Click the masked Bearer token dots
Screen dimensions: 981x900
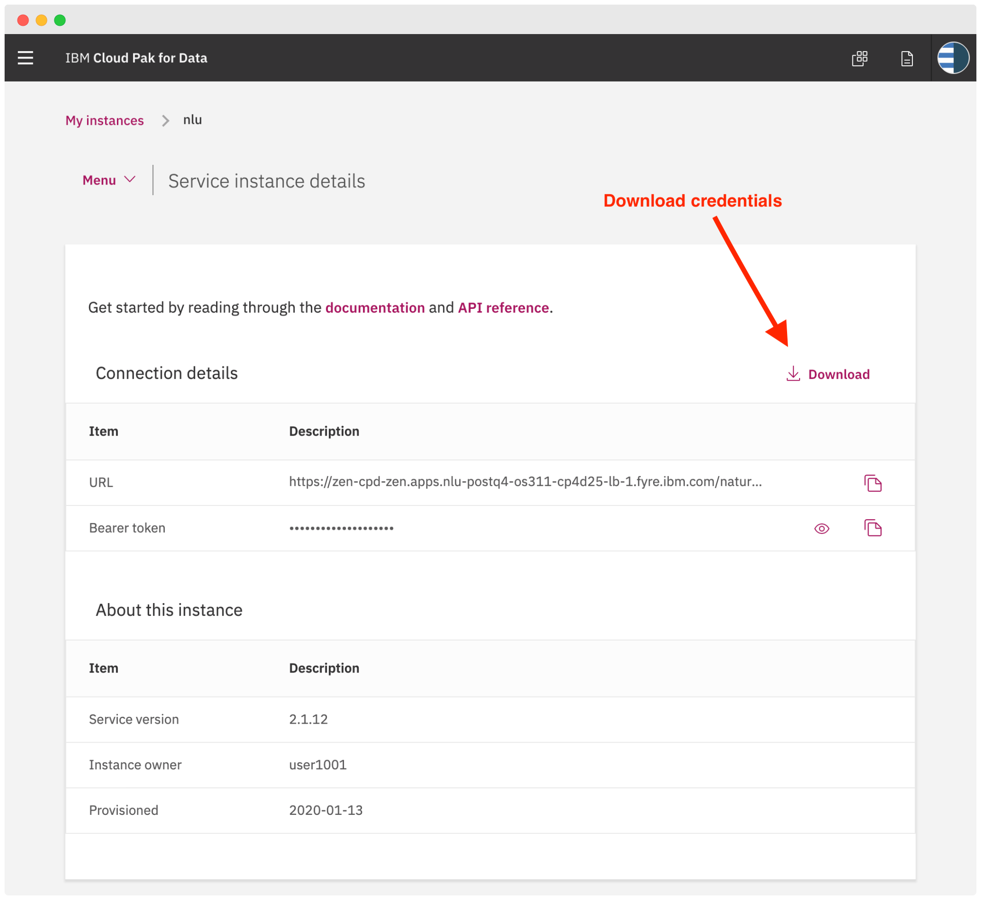[x=341, y=528]
